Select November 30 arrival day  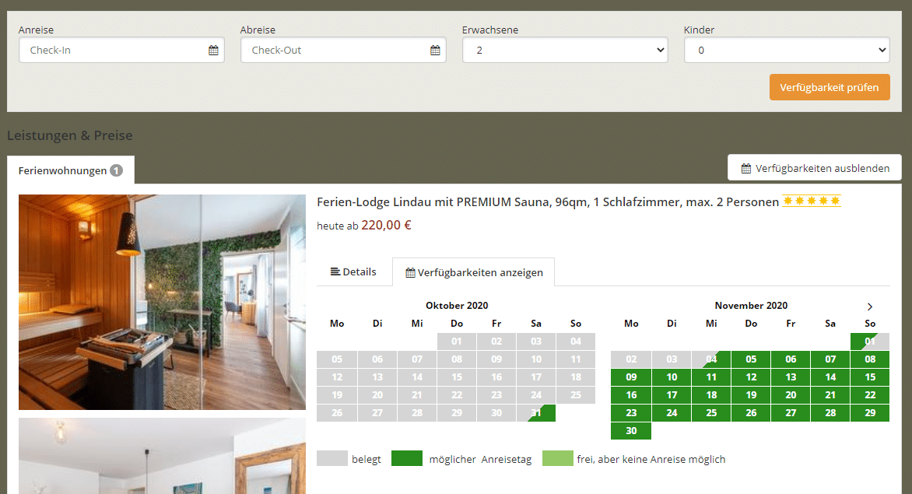click(x=631, y=431)
